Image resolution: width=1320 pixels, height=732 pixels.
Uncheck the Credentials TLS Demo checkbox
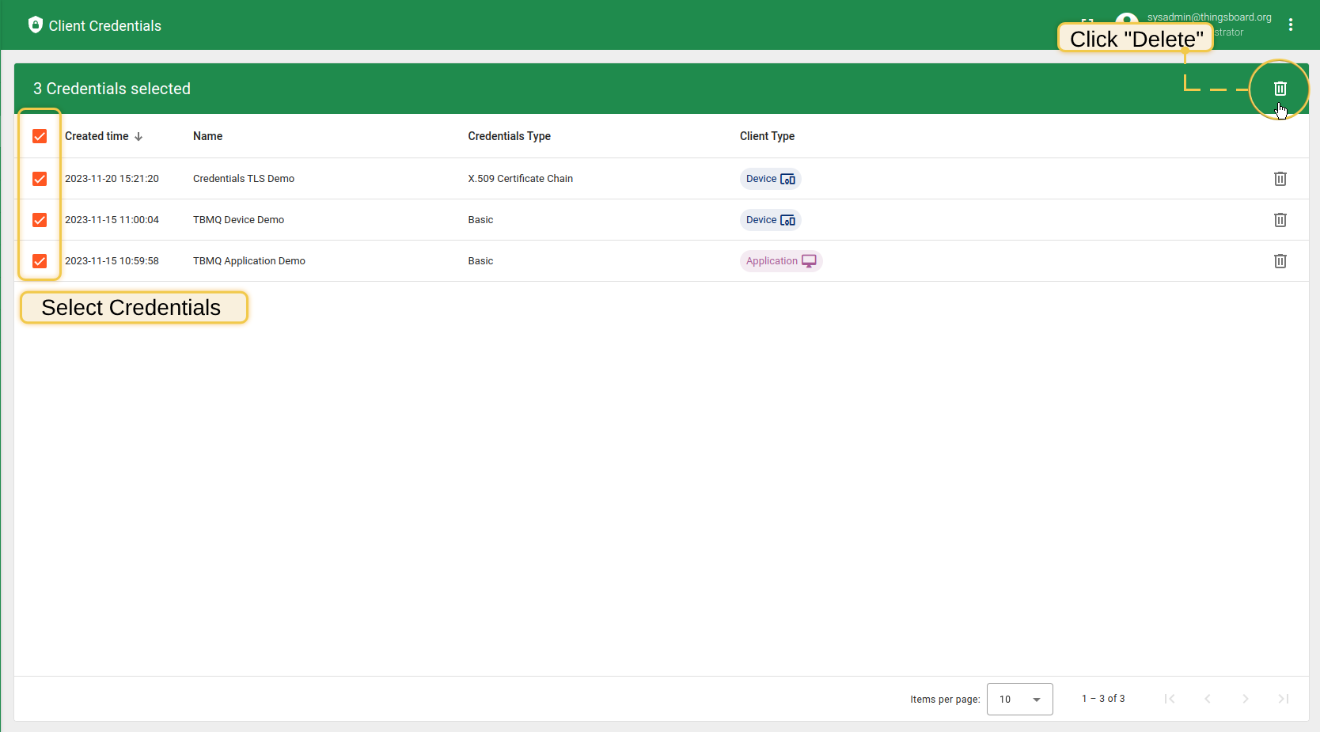point(40,179)
